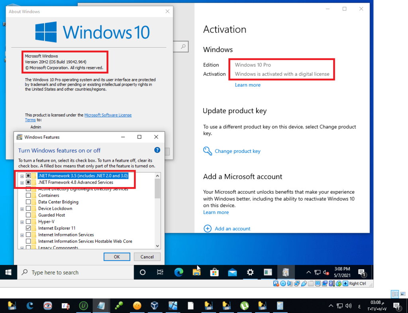Screen dimensions: 408x313
Task: Enable the Containers feature checkbox
Action: tap(28, 195)
